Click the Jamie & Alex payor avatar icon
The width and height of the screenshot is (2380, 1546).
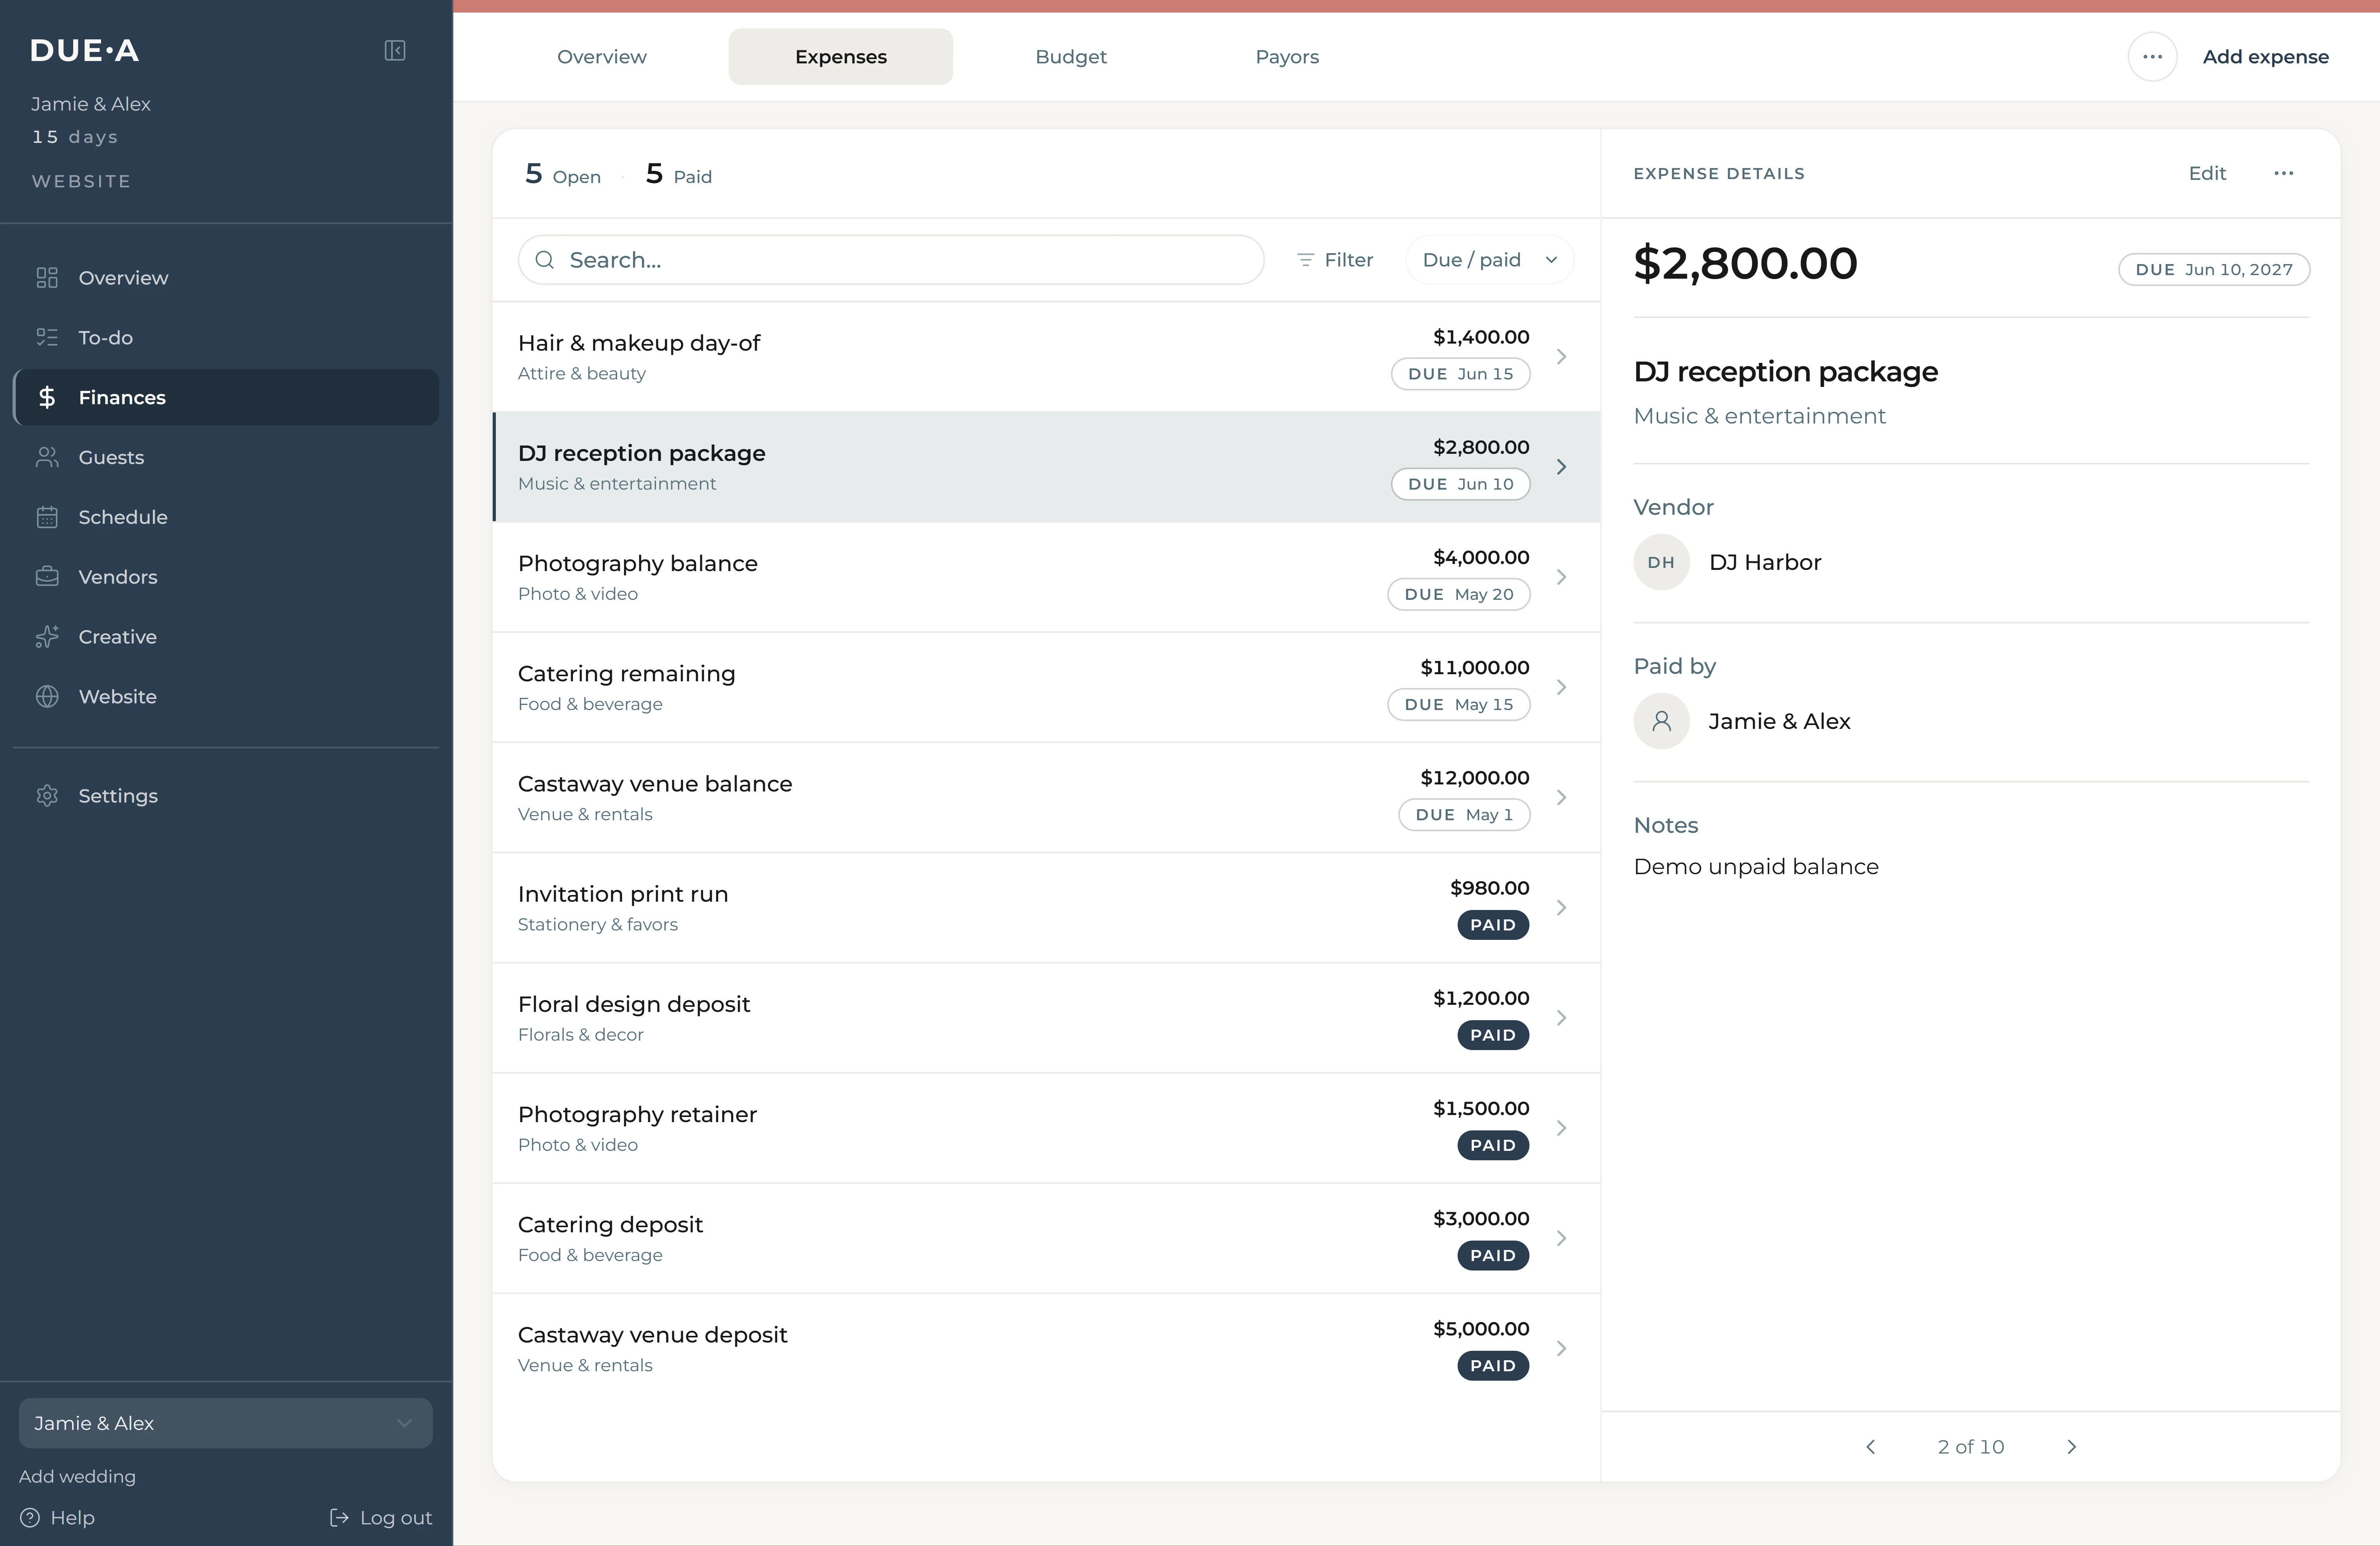(1661, 721)
